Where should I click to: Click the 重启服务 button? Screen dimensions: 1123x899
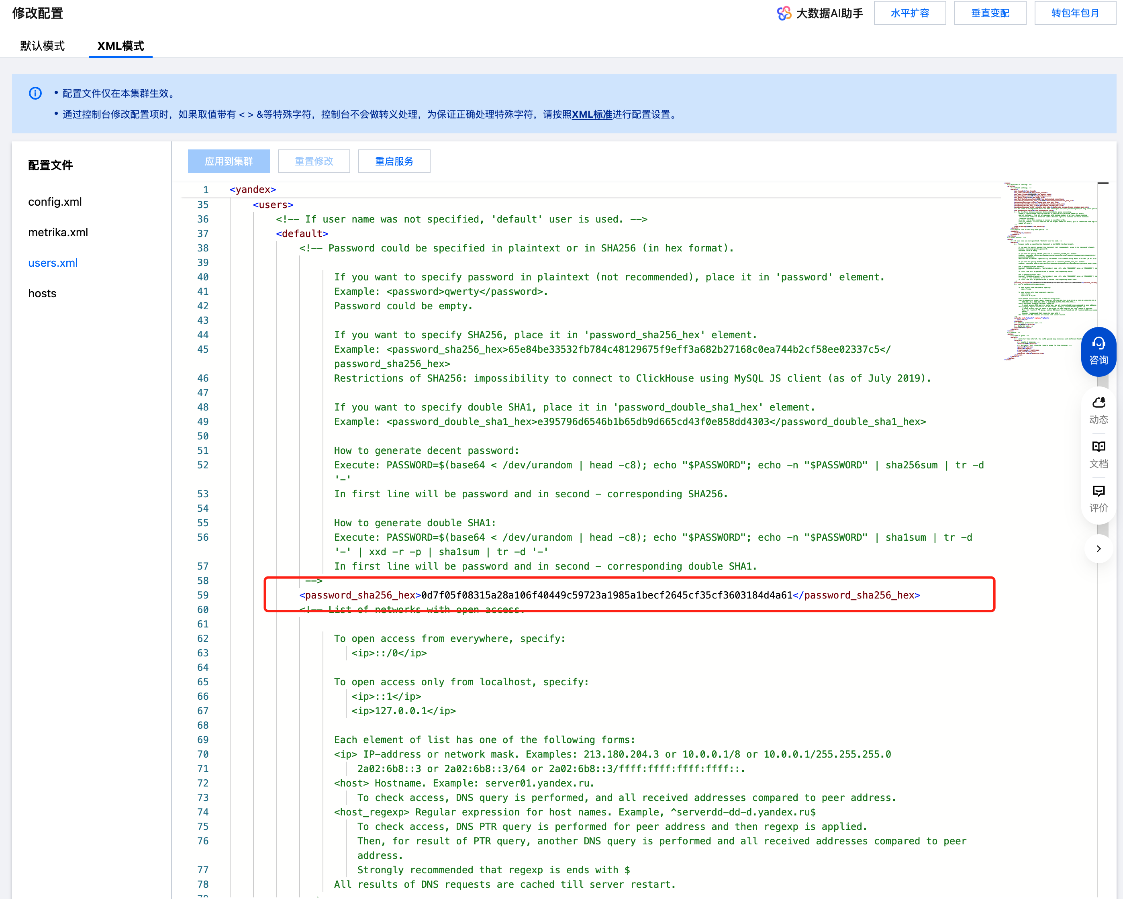point(394,161)
